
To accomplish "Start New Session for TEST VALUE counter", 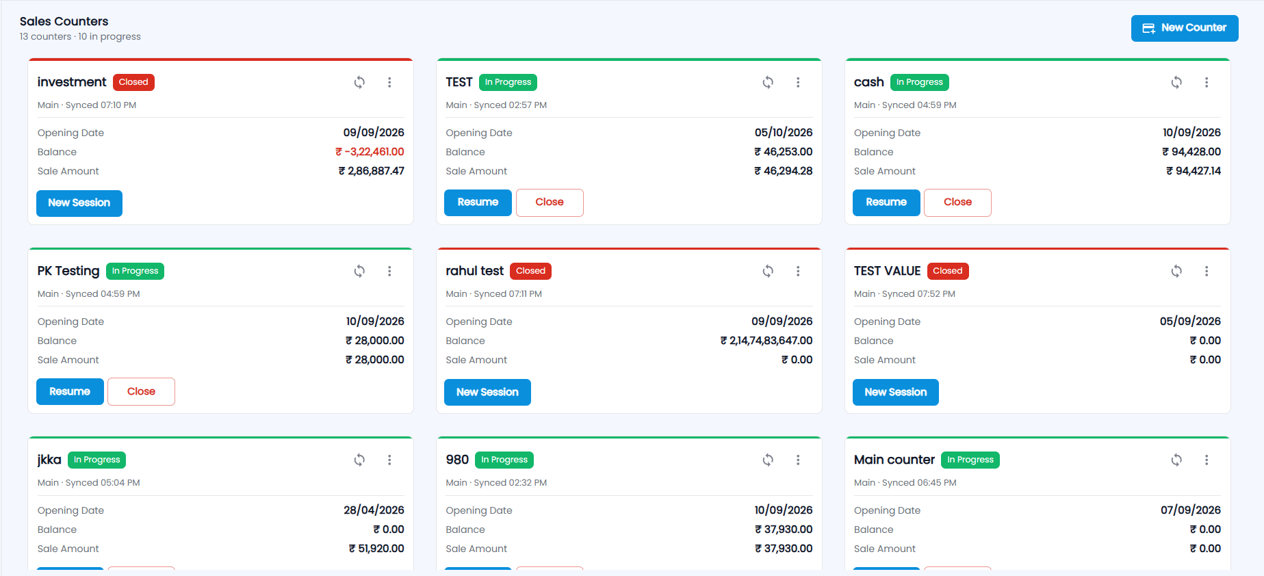I will click(x=896, y=392).
